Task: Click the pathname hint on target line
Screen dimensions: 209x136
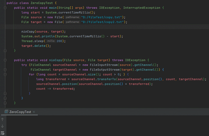Action: [x=72, y=22]
